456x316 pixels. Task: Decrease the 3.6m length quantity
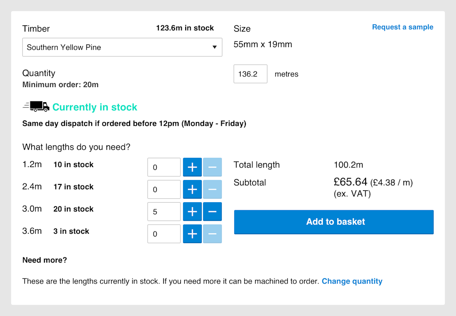click(212, 234)
